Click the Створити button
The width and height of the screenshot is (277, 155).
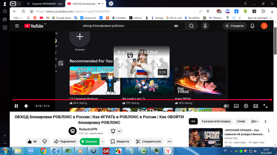pos(234,26)
